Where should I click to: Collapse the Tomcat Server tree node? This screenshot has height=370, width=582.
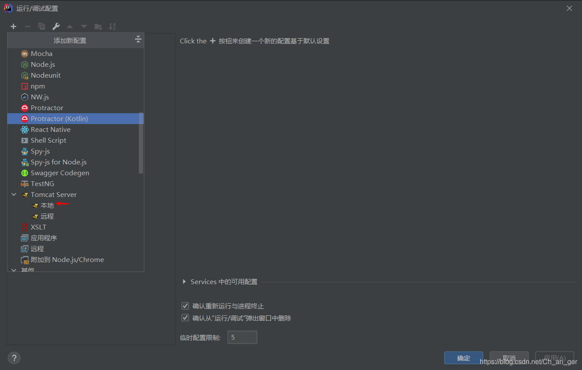14,195
